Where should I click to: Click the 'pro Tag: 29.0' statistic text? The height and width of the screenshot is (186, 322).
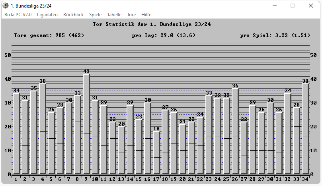[164, 35]
